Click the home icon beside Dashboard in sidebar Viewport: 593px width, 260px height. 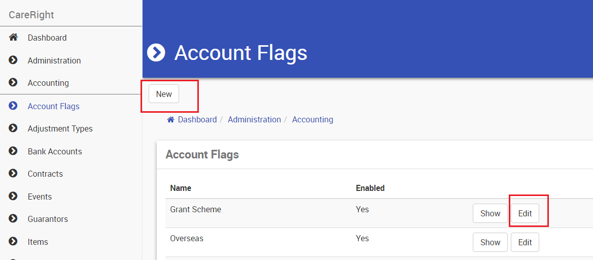coord(14,38)
